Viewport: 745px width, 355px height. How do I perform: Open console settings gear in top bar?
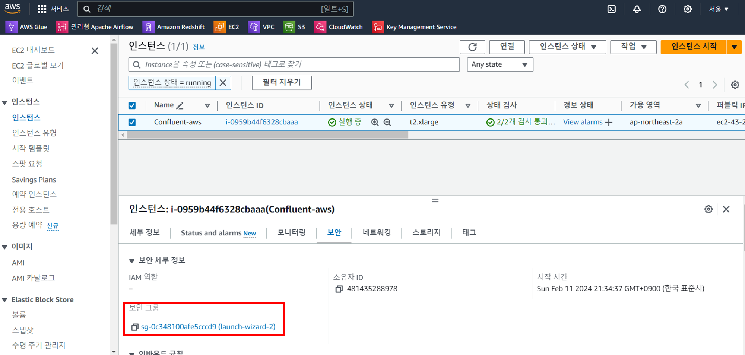coord(688,9)
